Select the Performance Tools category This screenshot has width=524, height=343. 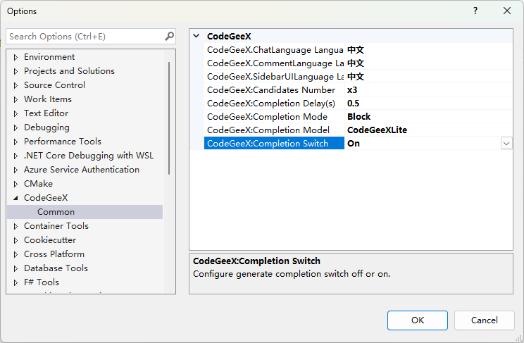click(x=63, y=142)
